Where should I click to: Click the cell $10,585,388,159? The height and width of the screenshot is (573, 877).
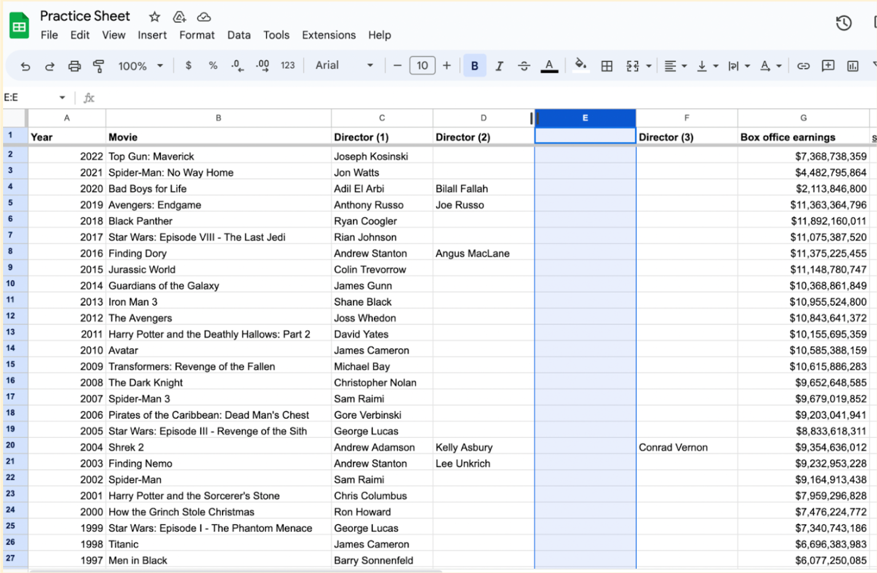coord(803,350)
